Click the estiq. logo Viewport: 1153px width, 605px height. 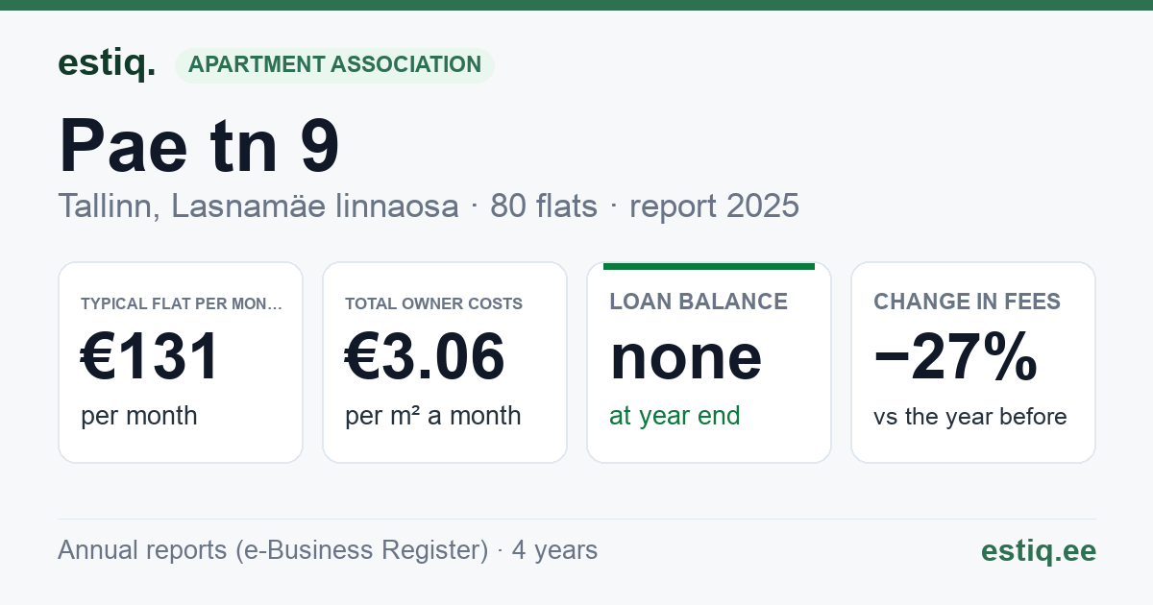coord(107,63)
